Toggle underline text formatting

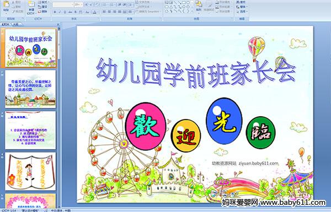tap(65, 12)
